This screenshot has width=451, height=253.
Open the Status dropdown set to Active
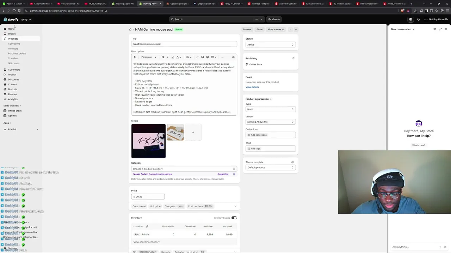coord(270,45)
